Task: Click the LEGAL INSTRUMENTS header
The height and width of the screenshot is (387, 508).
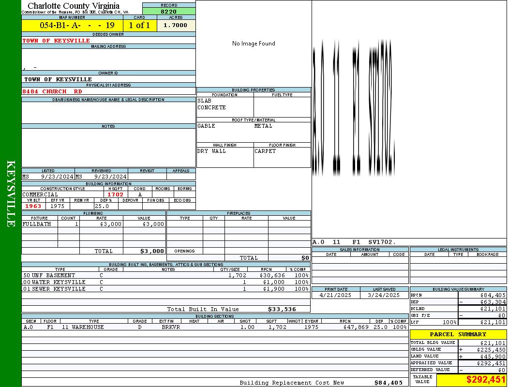Action: coord(458,250)
